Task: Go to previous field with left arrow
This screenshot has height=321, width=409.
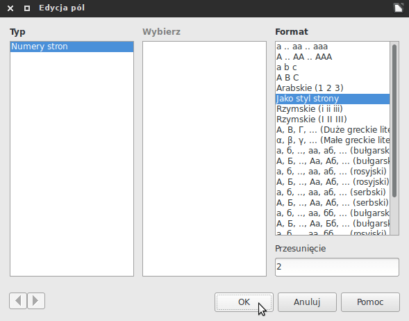Action: point(18,301)
